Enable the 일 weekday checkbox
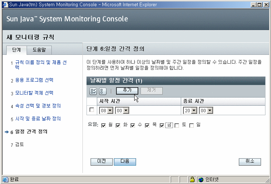 point(192,125)
